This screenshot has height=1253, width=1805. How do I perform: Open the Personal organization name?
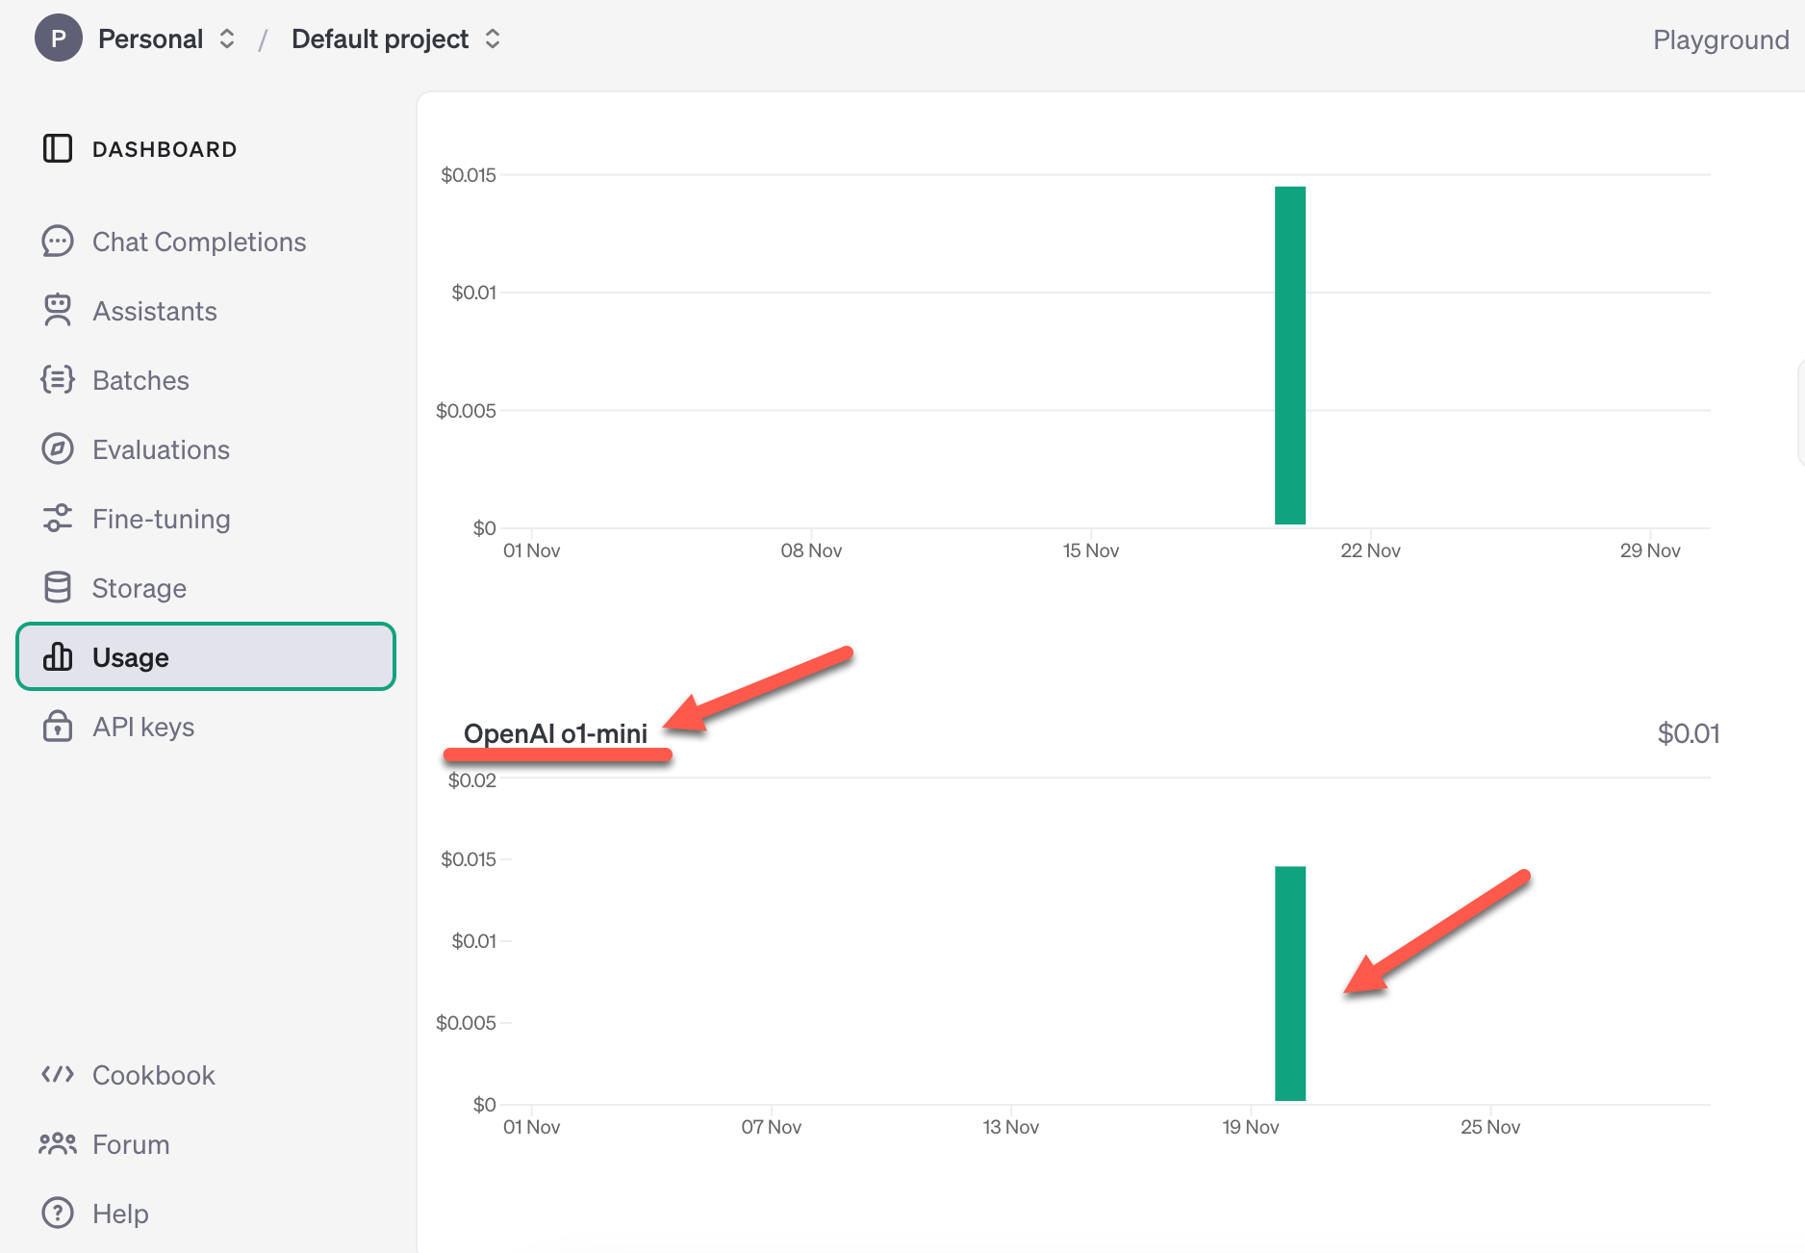pyautogui.click(x=150, y=39)
